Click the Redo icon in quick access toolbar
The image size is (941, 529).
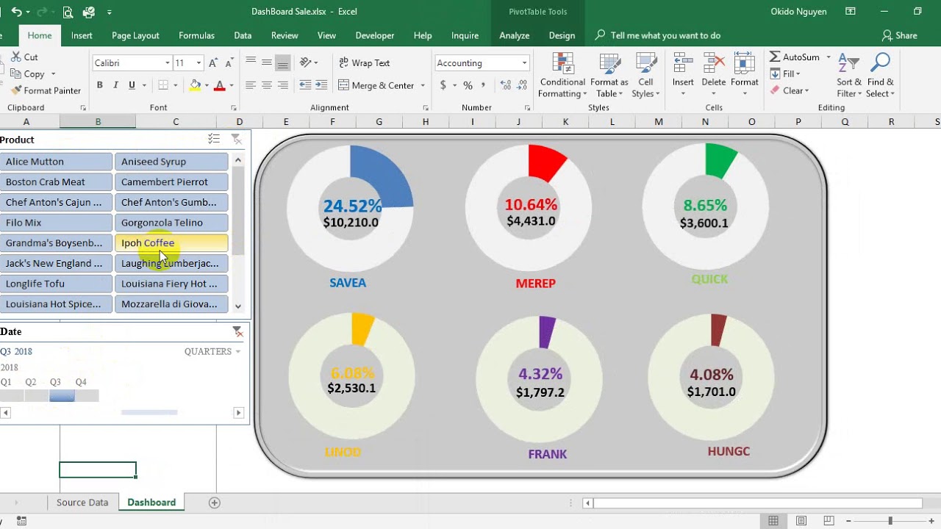tap(43, 12)
